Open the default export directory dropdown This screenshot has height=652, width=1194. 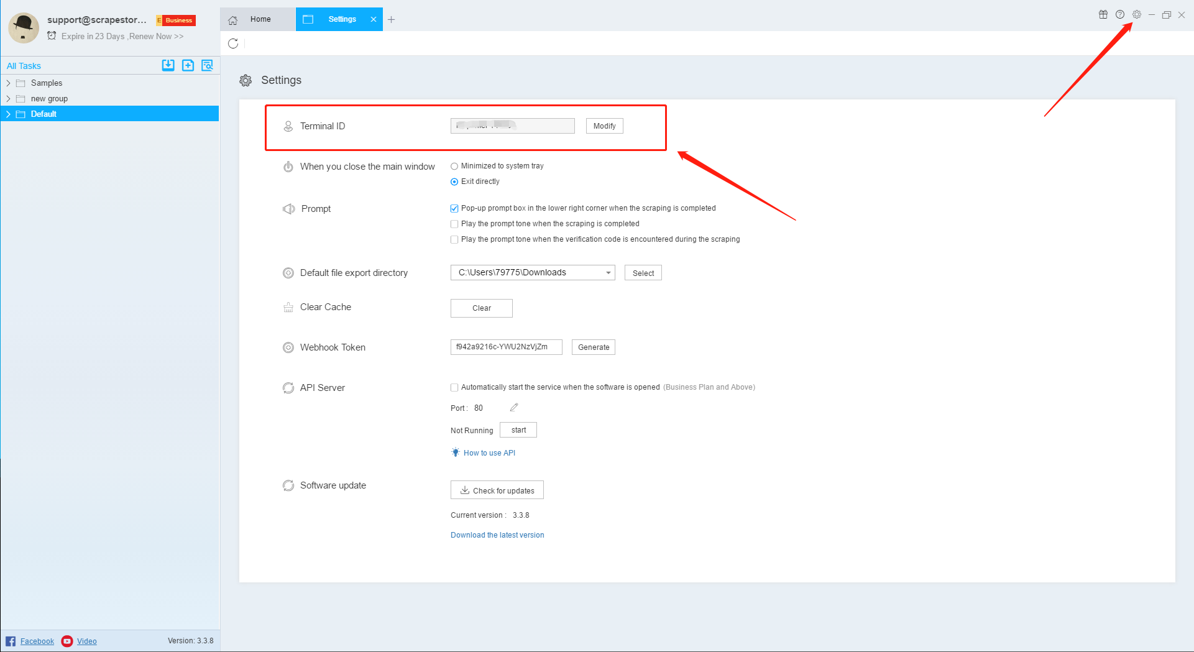[608, 273]
